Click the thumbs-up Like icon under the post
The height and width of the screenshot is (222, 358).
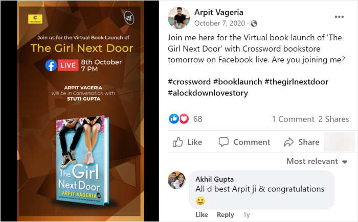point(177,142)
